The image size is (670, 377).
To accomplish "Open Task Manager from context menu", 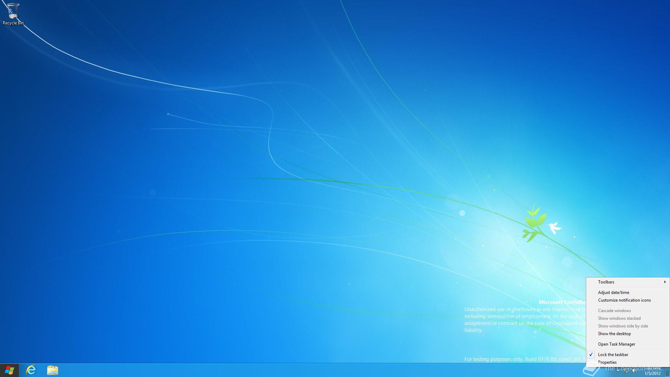I will [627, 344].
